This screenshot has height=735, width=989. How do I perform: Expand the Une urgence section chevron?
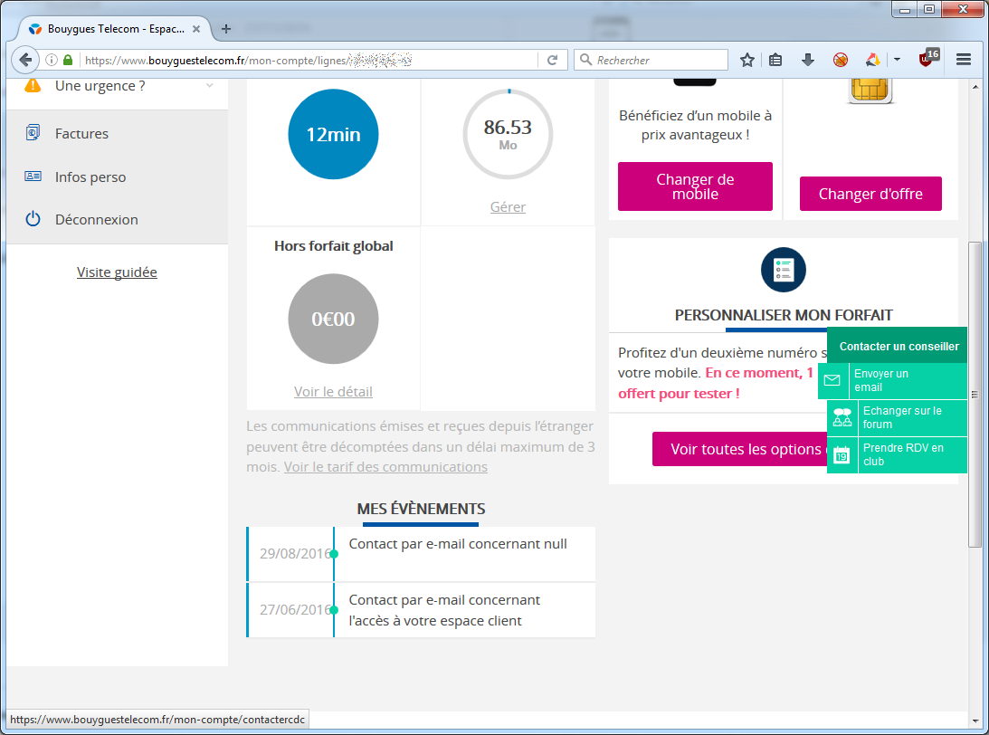pos(210,86)
